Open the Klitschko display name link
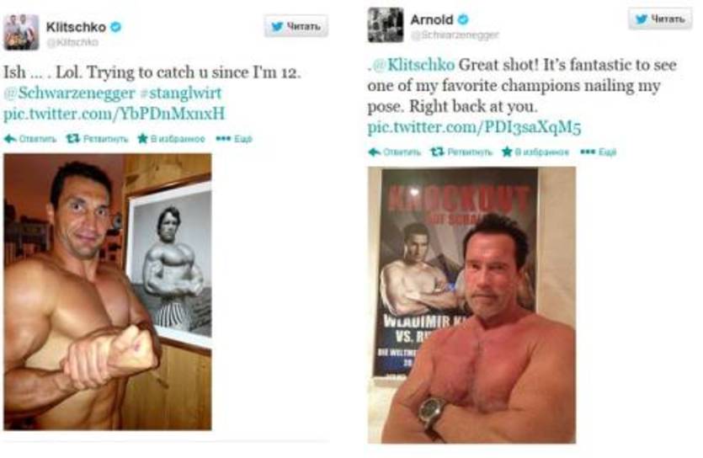Image resolution: width=703 pixels, height=458 pixels. [x=76, y=27]
